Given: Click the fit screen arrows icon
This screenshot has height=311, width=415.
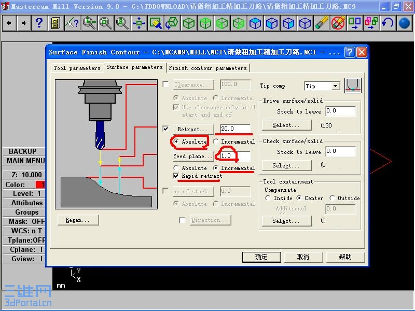Looking at the screenshot, I should click(139, 23).
